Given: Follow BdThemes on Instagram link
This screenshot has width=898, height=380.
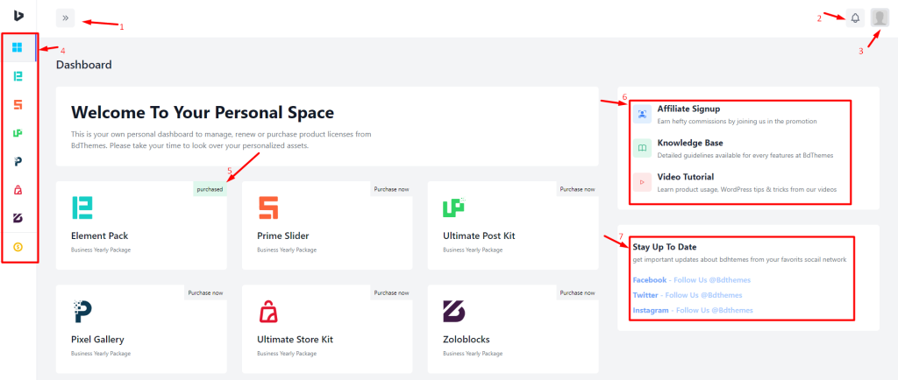Looking at the screenshot, I should [693, 310].
